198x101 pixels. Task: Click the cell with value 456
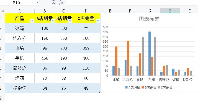pos(45,58)
